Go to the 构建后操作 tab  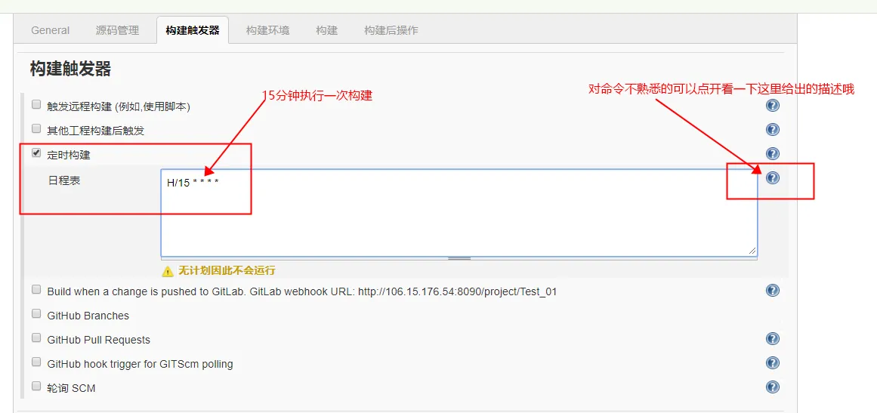coord(391,30)
